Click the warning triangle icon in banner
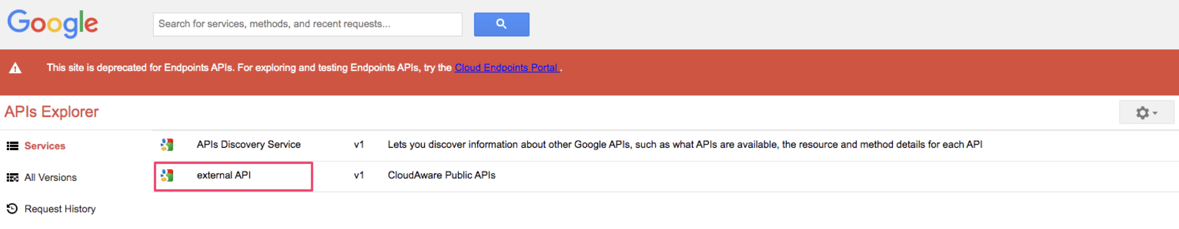Viewport: 1179px width, 229px height. click(x=15, y=68)
